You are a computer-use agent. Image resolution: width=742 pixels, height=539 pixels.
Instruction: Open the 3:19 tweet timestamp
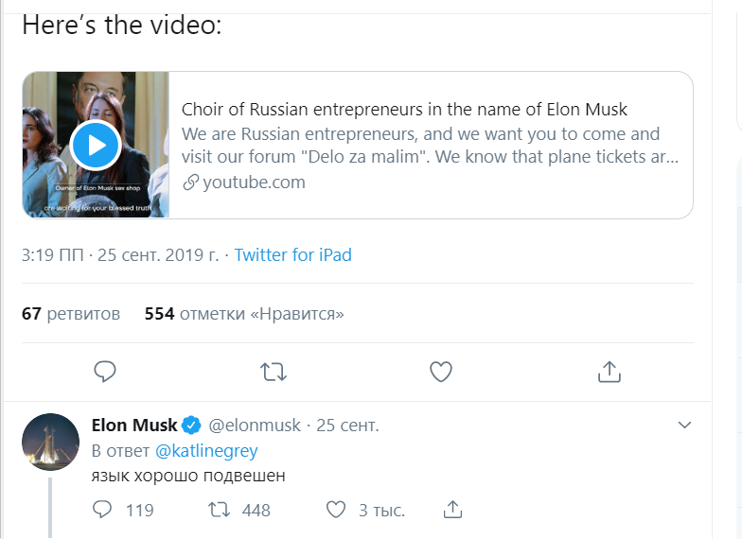[x=119, y=255]
